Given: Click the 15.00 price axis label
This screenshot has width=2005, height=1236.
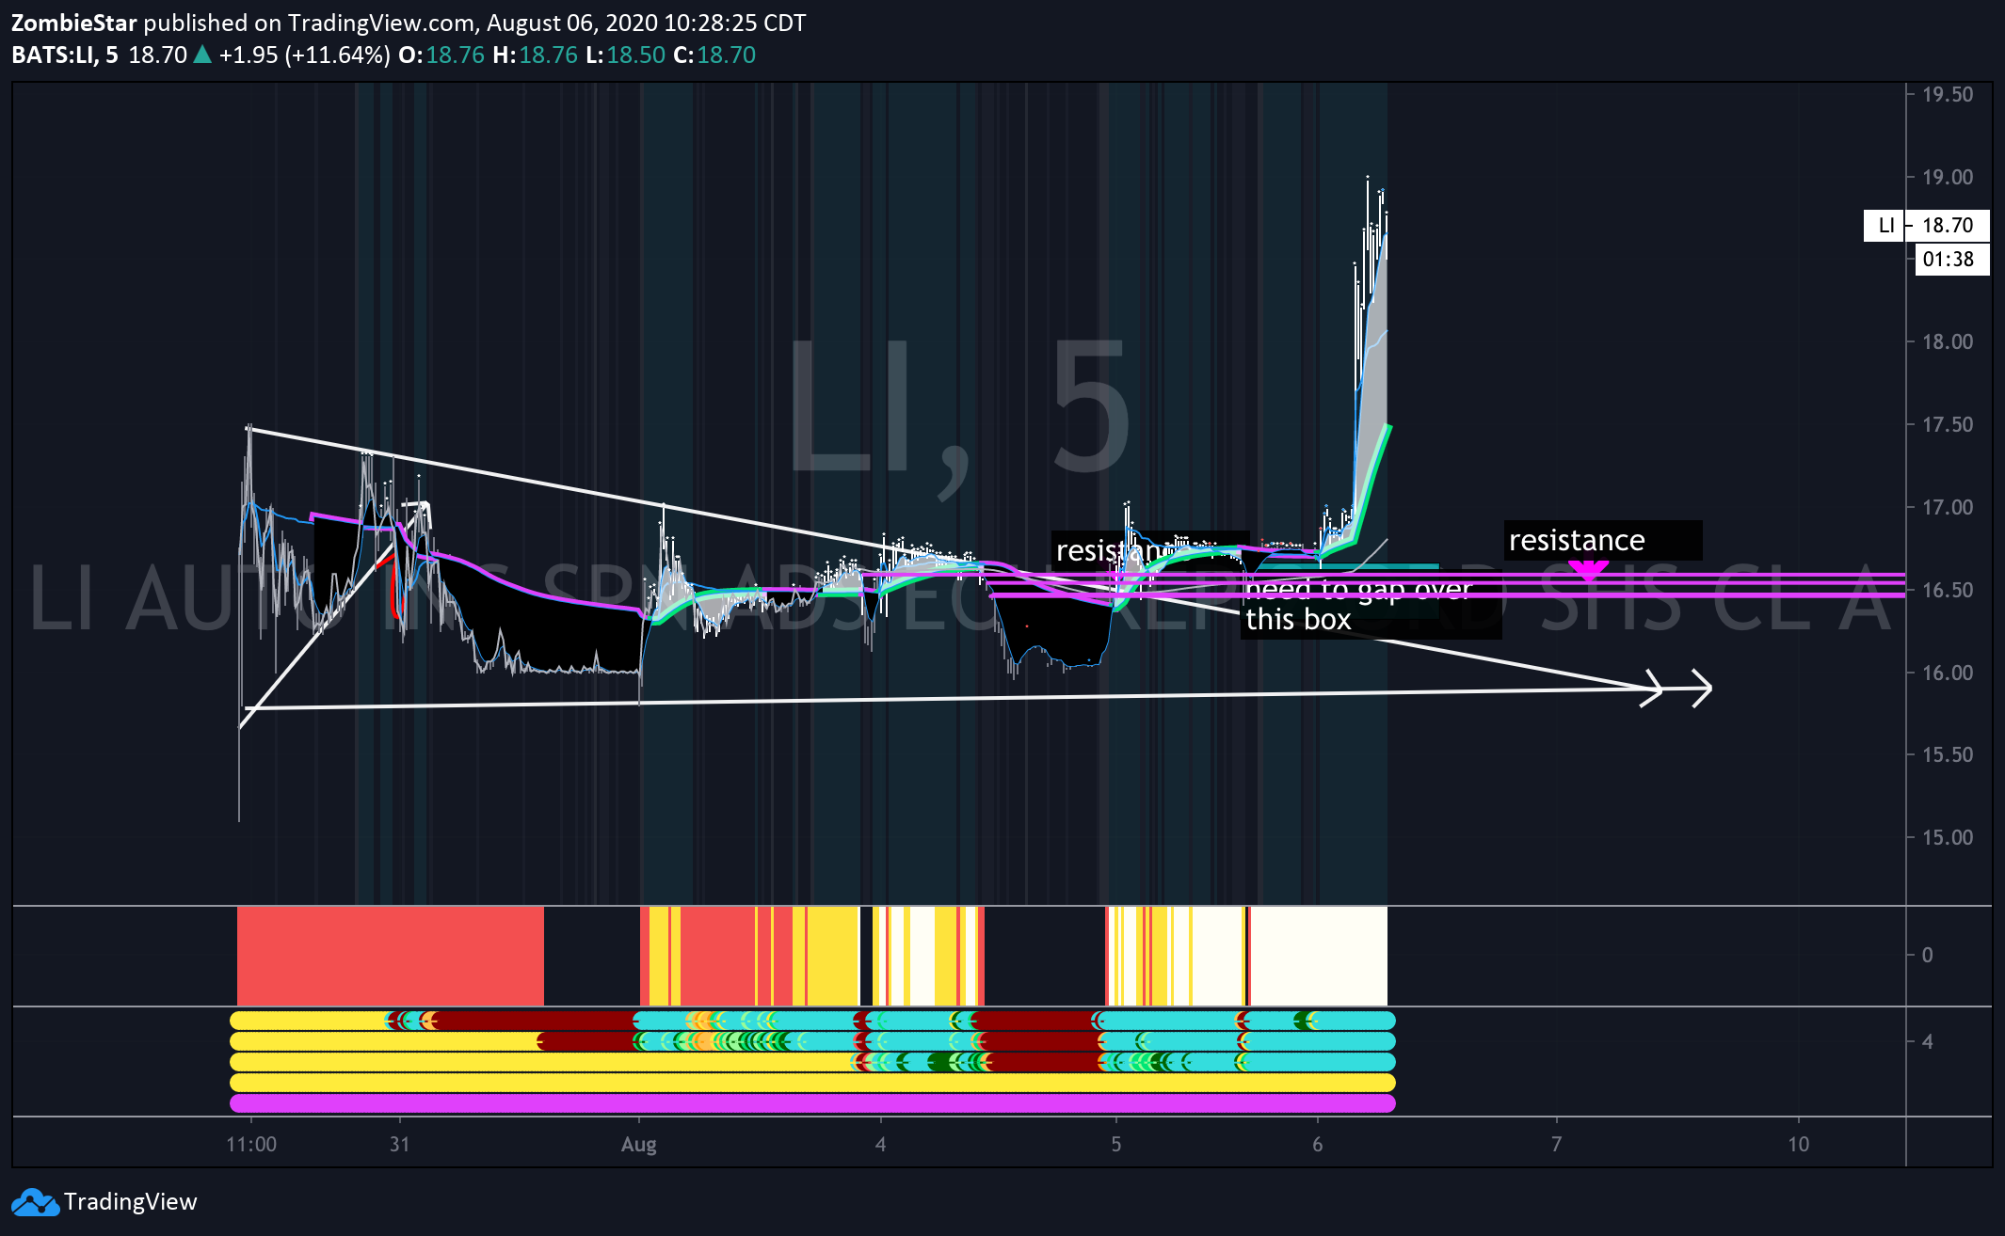Looking at the screenshot, I should [1948, 837].
